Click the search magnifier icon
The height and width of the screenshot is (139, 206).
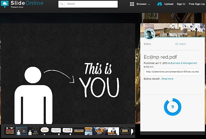(x=62, y=4)
